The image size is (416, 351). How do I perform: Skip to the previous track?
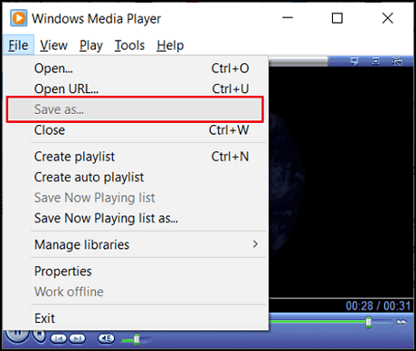(58, 338)
